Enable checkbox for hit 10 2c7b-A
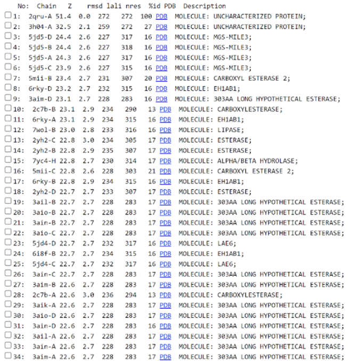The height and width of the screenshot is (361, 350). pos(7,109)
